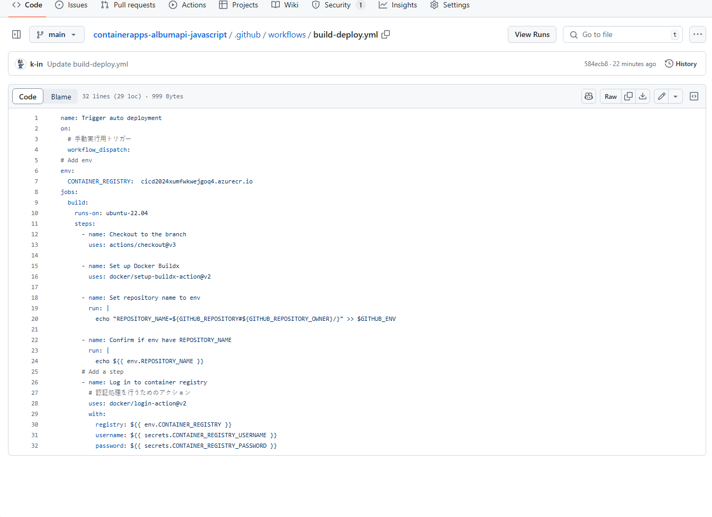Copy the file path icon
Viewport: 712px width, 517px height.
click(x=386, y=34)
